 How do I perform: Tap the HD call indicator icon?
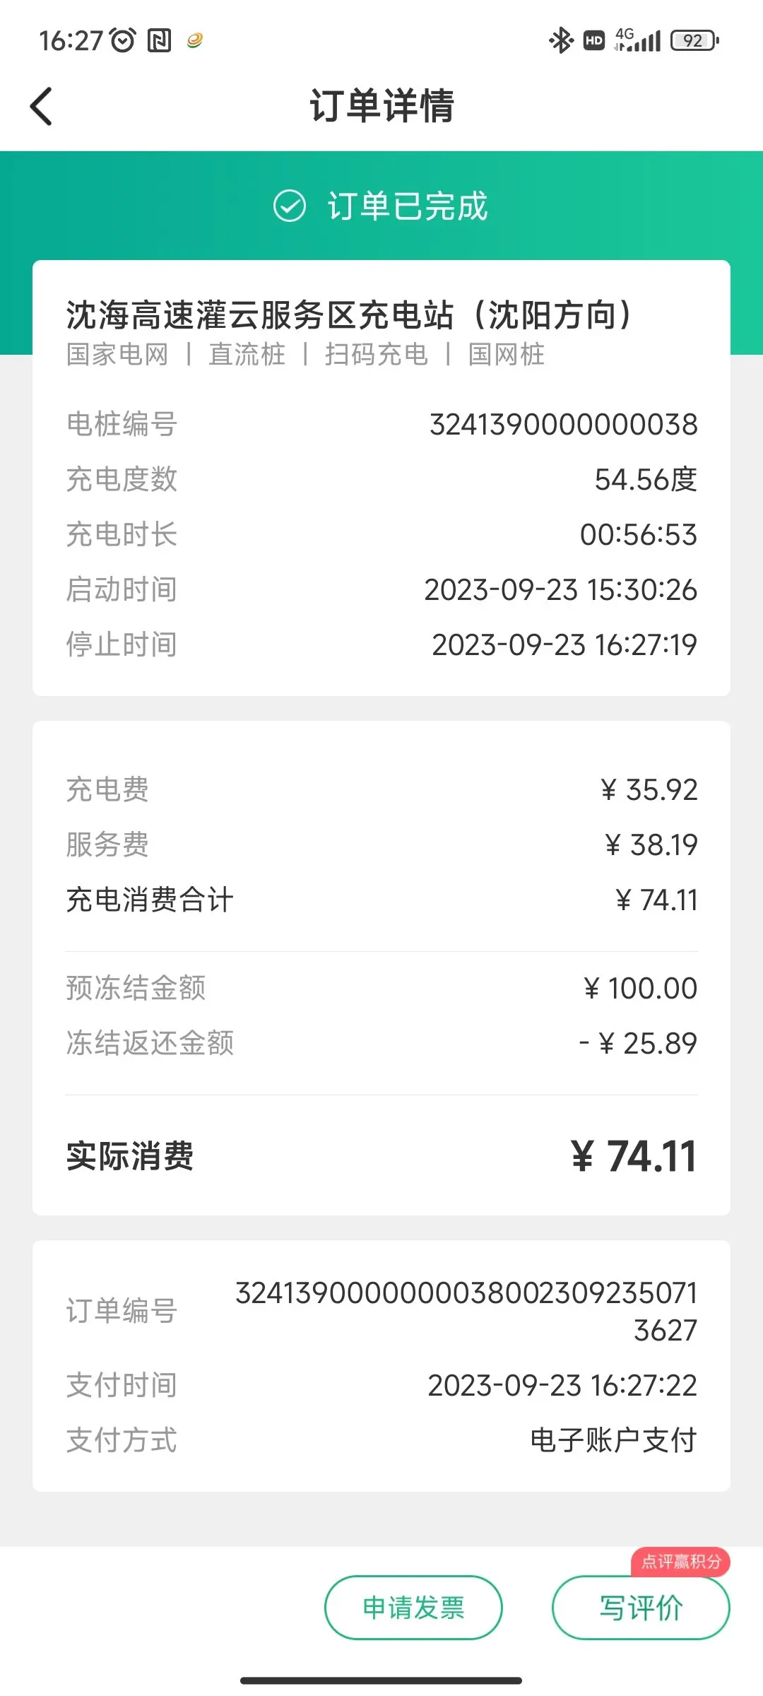(x=594, y=40)
